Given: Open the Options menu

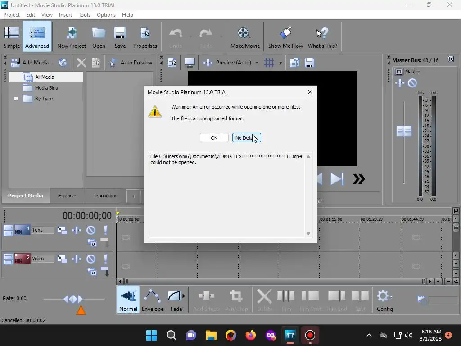Looking at the screenshot, I should [x=106, y=15].
